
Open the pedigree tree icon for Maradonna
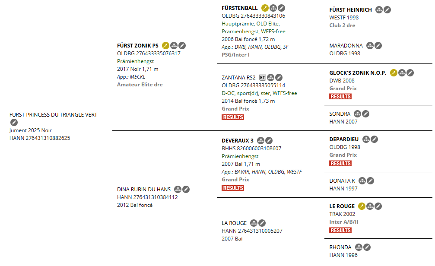pyautogui.click(x=370, y=45)
